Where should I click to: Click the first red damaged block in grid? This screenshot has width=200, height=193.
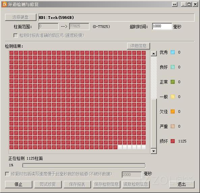[x=11, y=53]
